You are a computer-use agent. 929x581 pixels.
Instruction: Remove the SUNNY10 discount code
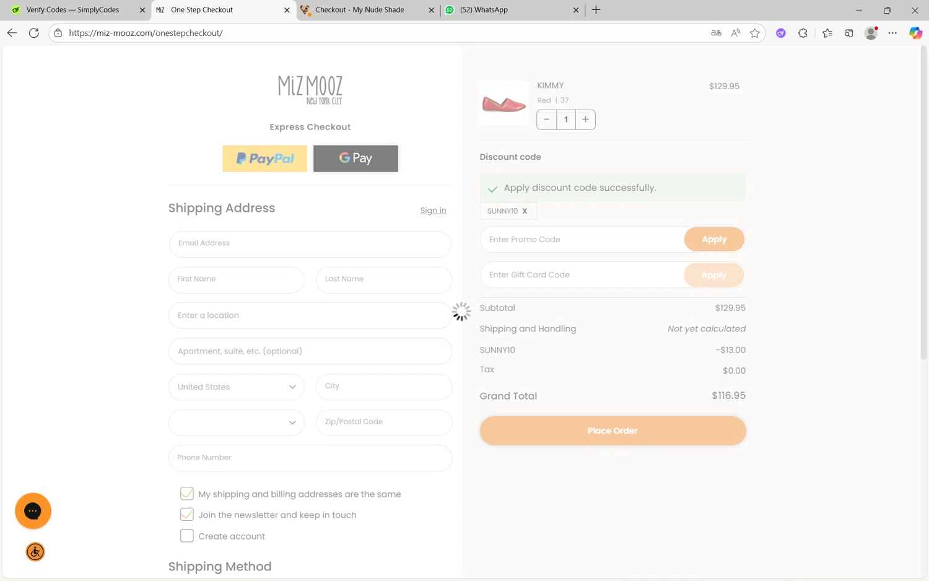(525, 211)
